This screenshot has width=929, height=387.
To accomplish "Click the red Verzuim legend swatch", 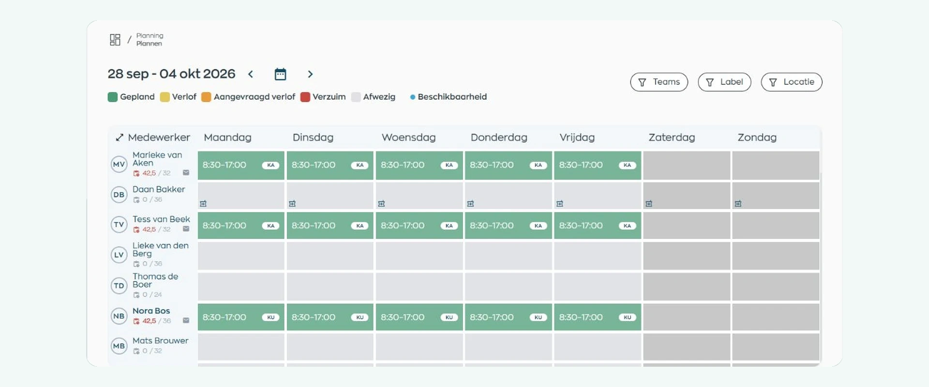I will coord(305,97).
